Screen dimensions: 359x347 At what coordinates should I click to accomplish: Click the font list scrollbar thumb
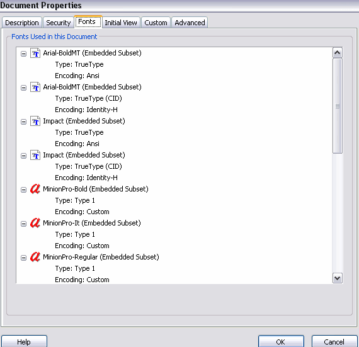click(337, 106)
